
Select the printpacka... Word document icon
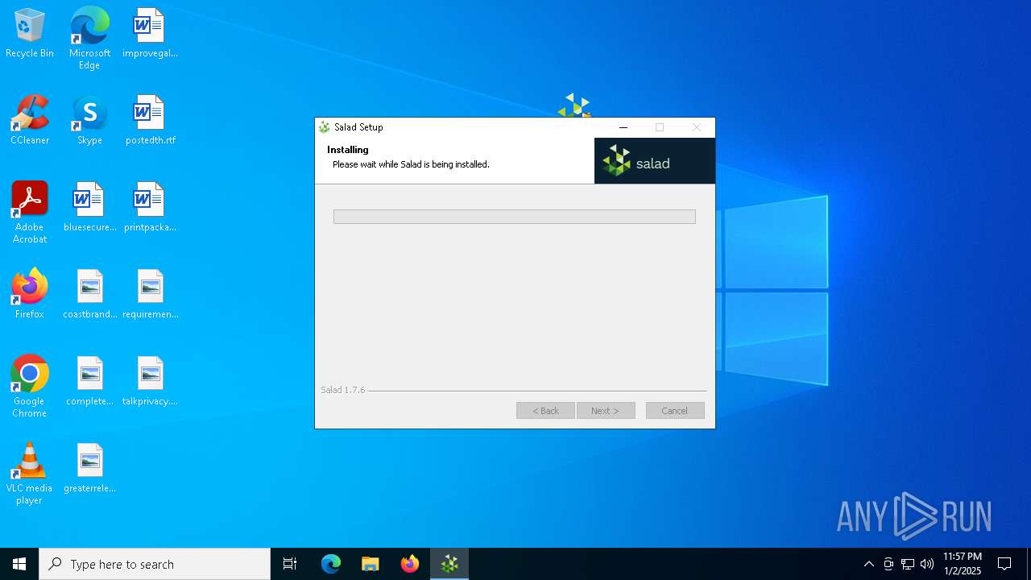click(x=150, y=207)
